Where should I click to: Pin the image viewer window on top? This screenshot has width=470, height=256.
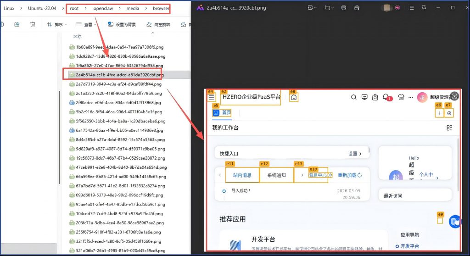tap(425, 8)
